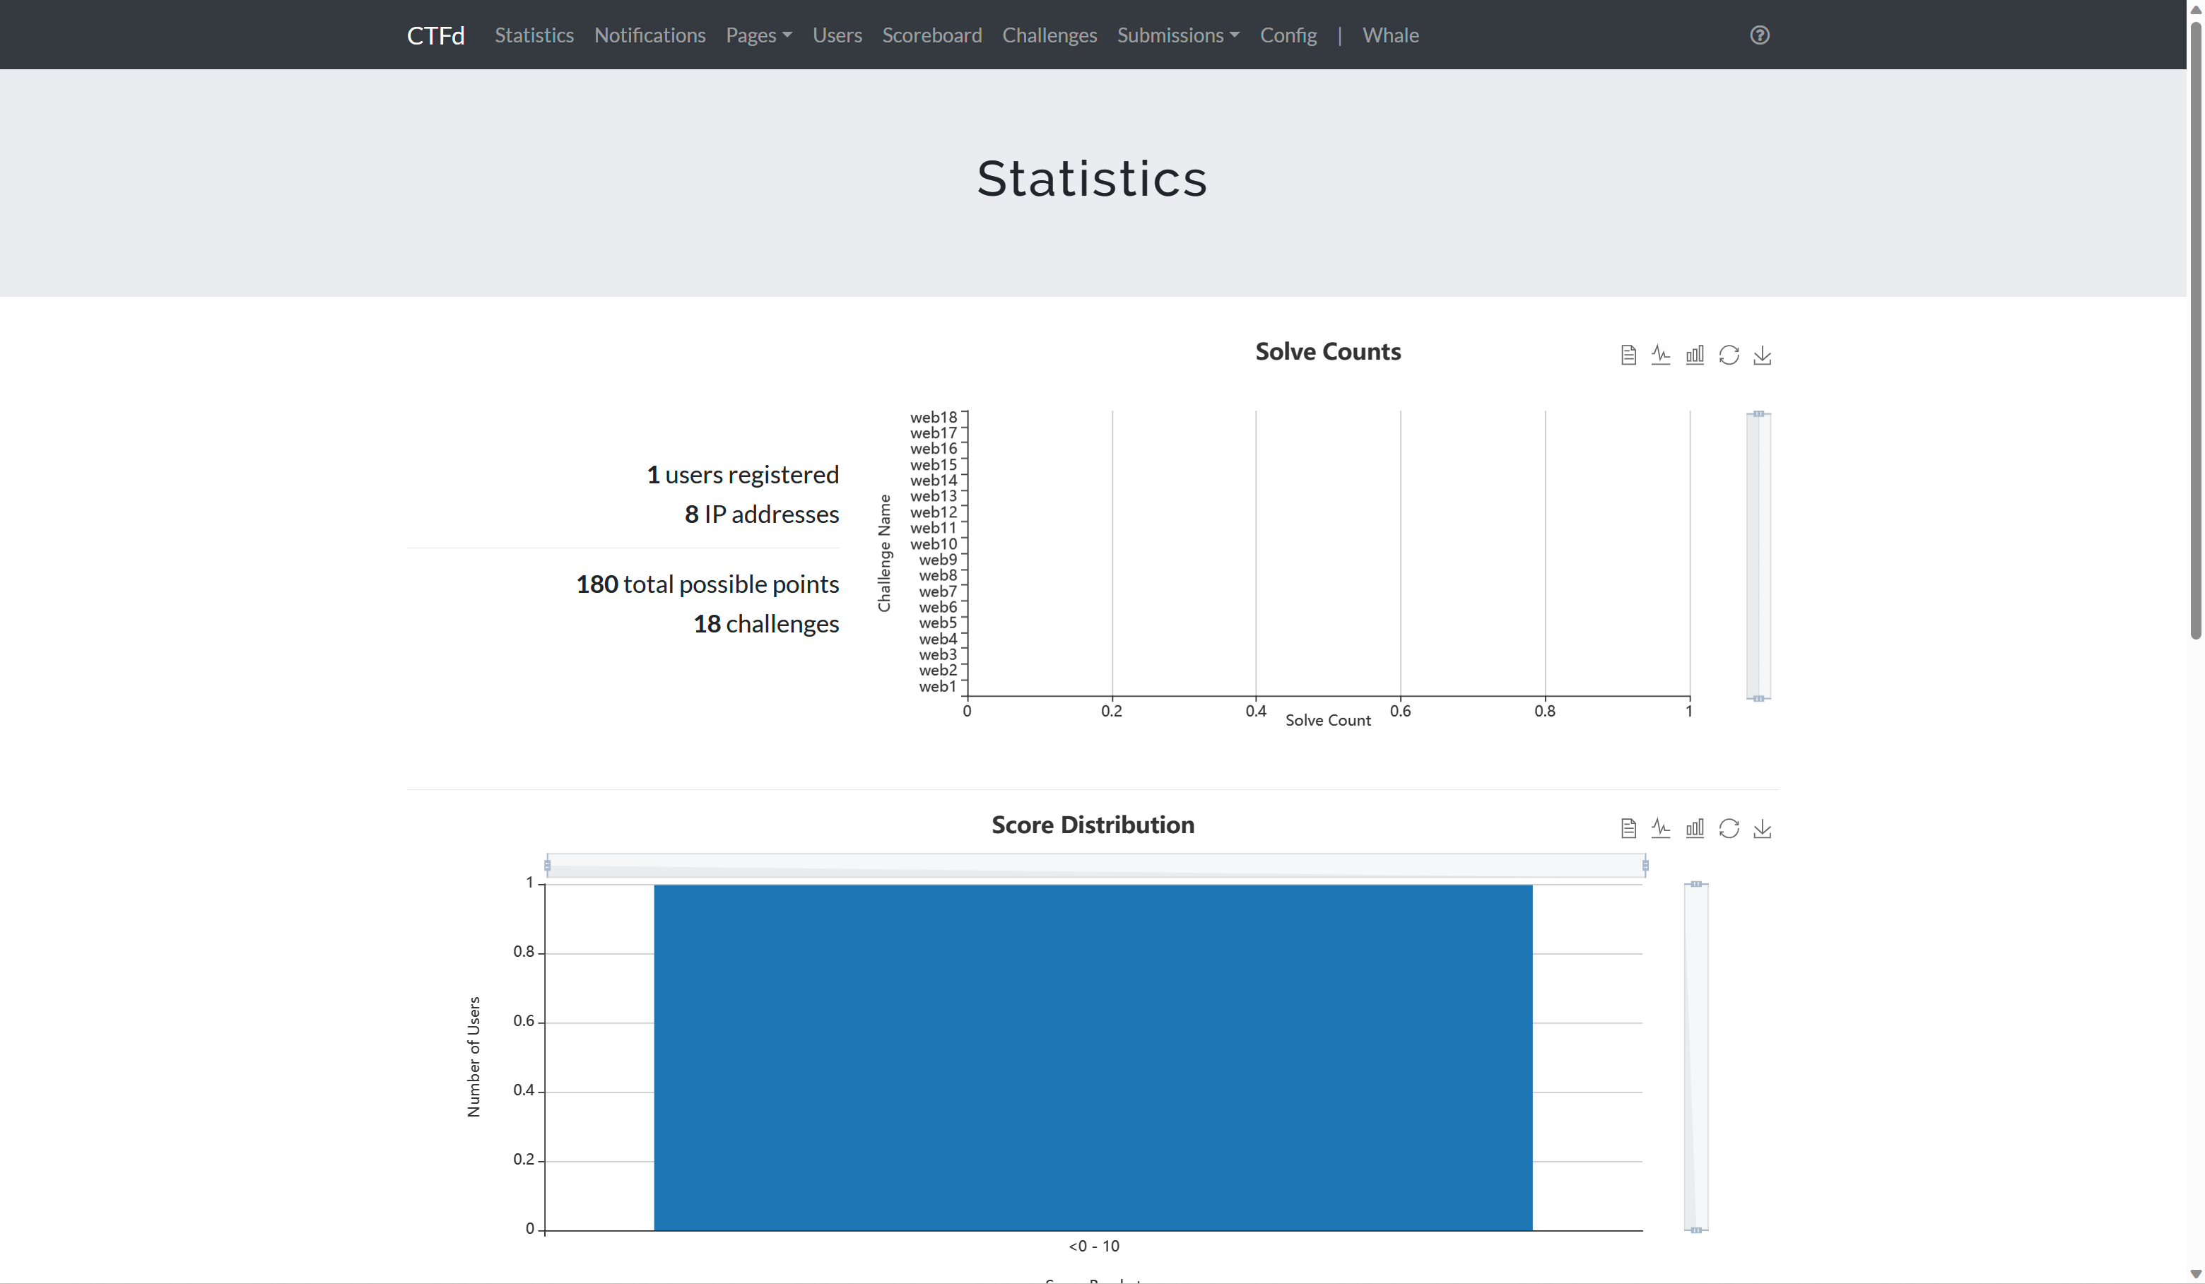Open the Whale plugin nav link

click(1390, 35)
